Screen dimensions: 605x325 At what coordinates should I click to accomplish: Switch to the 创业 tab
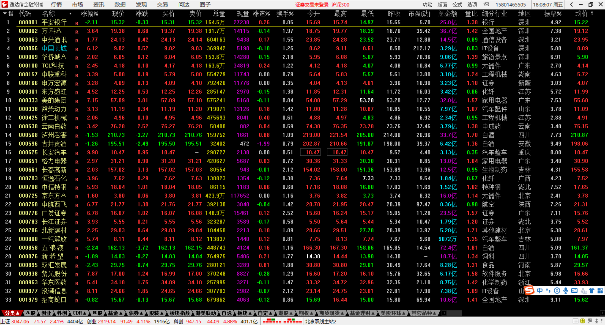[46, 313]
